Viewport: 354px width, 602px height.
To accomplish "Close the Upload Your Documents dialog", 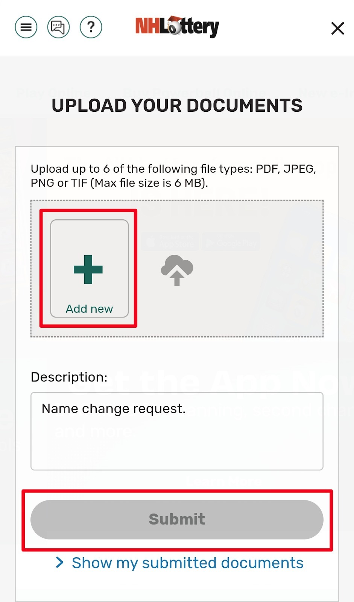I will 337,28.
